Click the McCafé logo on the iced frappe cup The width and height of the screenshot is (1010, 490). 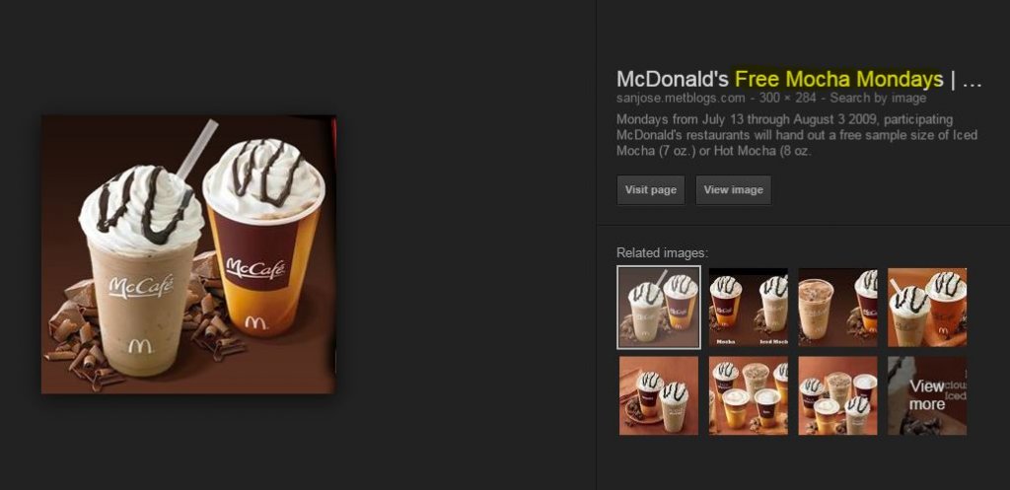point(141,287)
